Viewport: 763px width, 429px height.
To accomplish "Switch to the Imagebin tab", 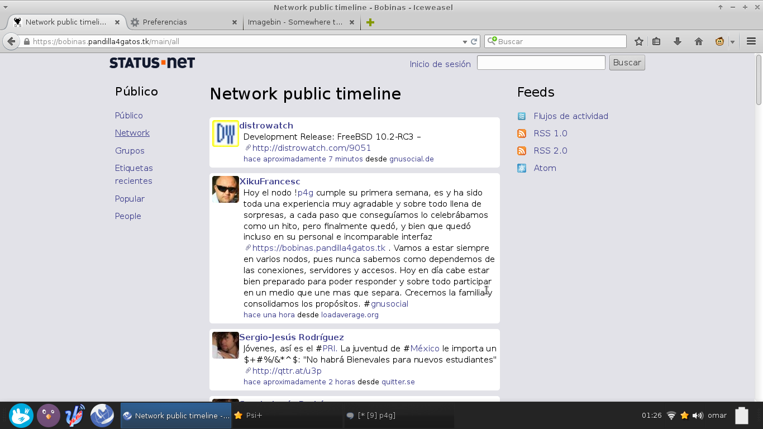I will 302,22.
